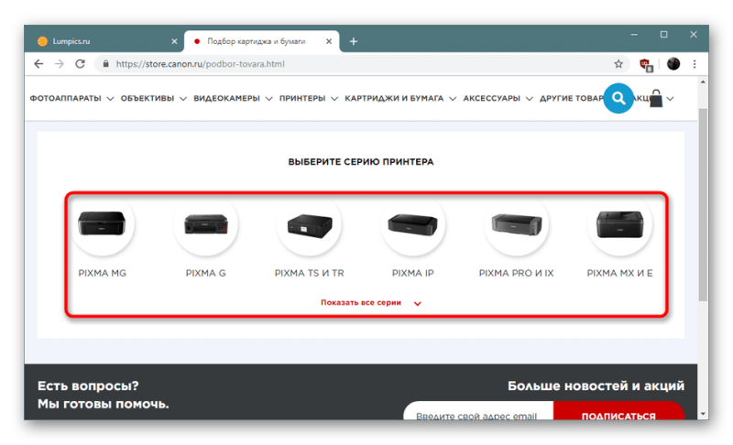The height and width of the screenshot is (445, 733).
Task: Open ФОТОАППАРАТЫ menu
Action: (x=65, y=99)
